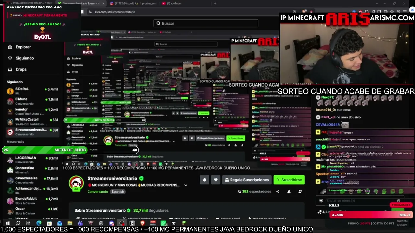Image resolution: width=415 pixels, height=233 pixels.
Task: Click the Drops gift icon in sidebar
Action: 10,69
